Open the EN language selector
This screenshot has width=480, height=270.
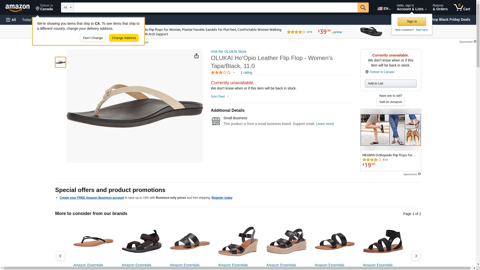pos(384,8)
